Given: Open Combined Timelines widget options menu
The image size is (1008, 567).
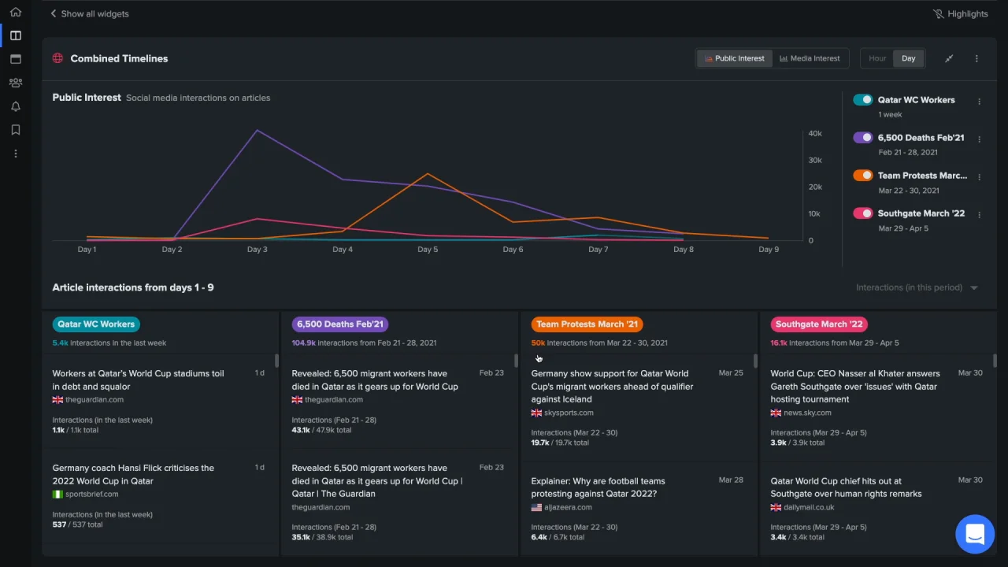Looking at the screenshot, I should click(x=976, y=58).
